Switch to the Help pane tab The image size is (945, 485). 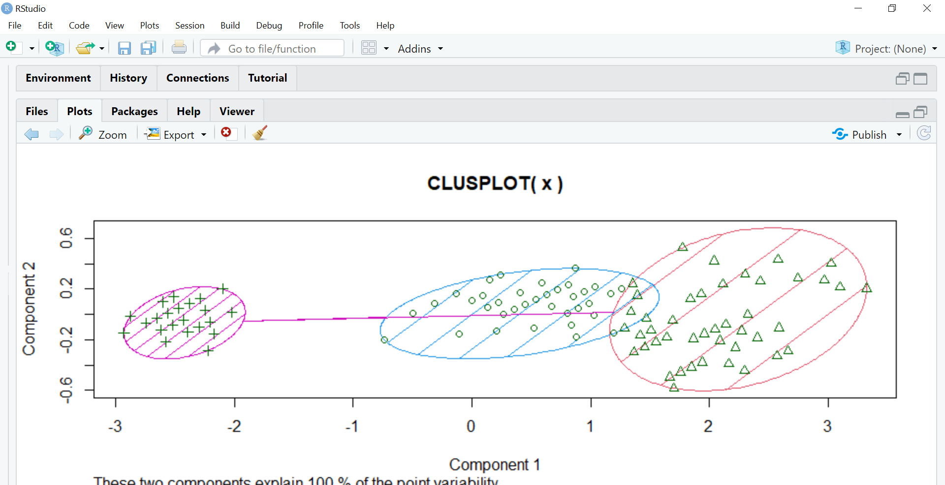[189, 111]
